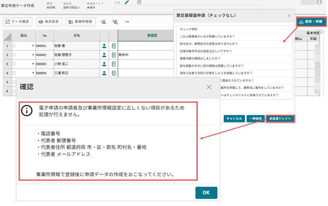Click the remove person icon in toolbar
Viewport: 328px width, 206px height.
[x=115, y=22]
